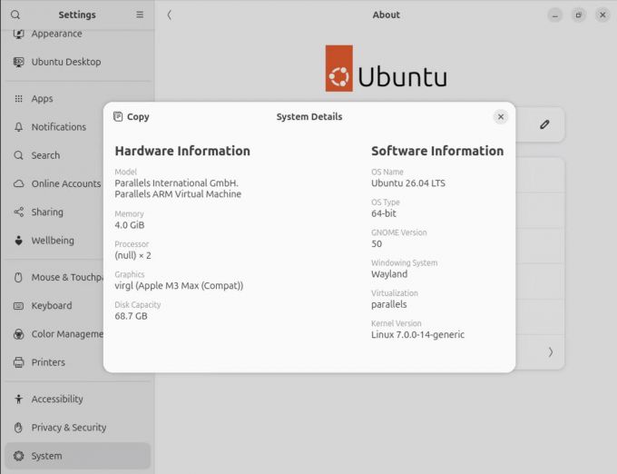Open Accessibility settings
The width and height of the screenshot is (617, 474).
(77, 399)
